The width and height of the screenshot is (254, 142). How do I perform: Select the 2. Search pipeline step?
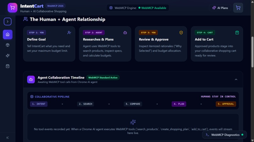[85, 104]
